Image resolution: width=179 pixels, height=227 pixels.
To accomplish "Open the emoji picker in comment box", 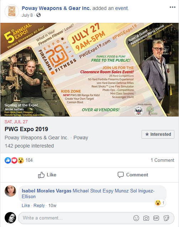I will click(136, 218).
